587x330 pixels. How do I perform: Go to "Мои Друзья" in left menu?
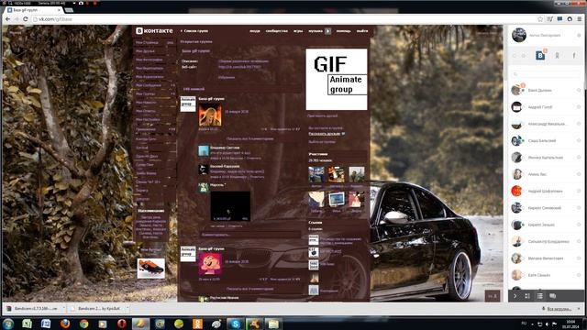pyautogui.click(x=145, y=51)
